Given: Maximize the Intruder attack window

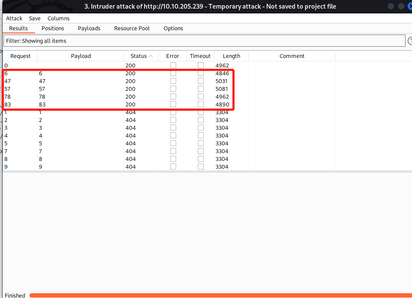Looking at the screenshot, I should pyautogui.click(x=401, y=6).
